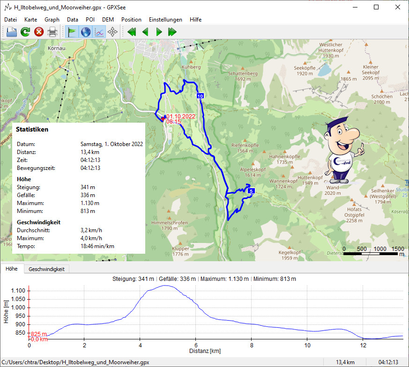Reload the GPX file
The height and width of the screenshot is (367, 409).
(x=25, y=32)
